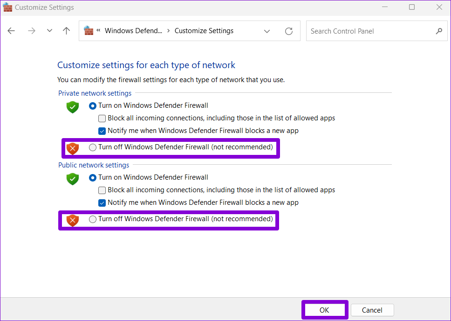Click the red shield under Public settings
The image size is (451, 321).
point(73,220)
